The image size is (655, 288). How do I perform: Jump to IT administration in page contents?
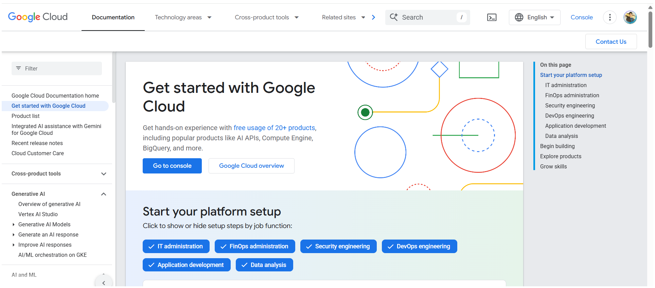pos(566,85)
